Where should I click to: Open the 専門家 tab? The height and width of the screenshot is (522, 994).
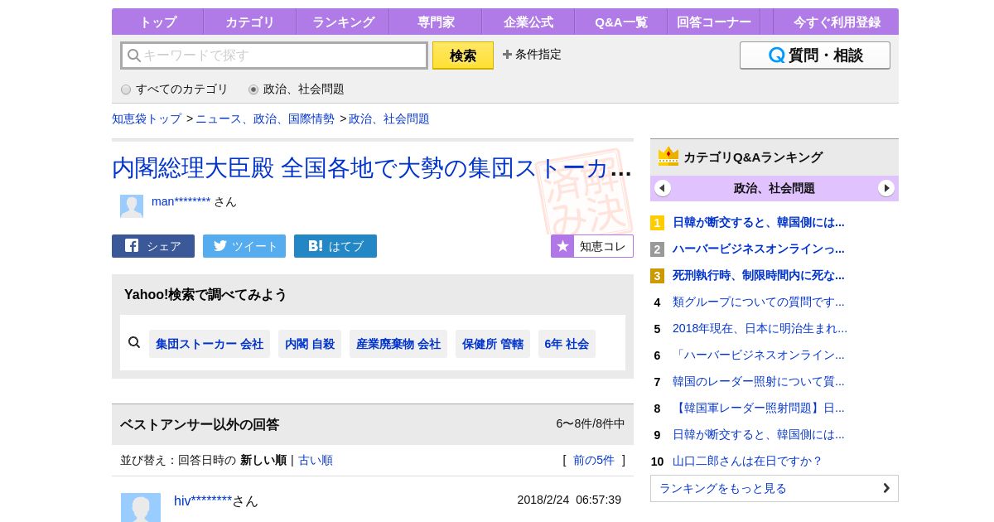[435, 22]
